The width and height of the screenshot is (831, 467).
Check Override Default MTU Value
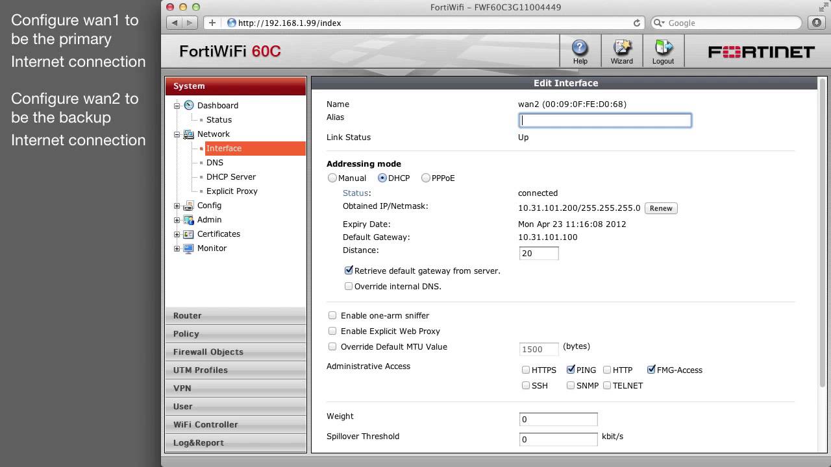pos(332,346)
